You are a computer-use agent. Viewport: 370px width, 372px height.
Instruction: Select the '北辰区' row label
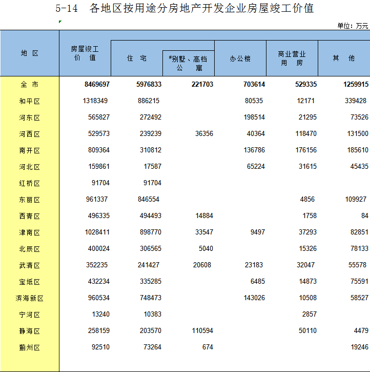pos(30,249)
